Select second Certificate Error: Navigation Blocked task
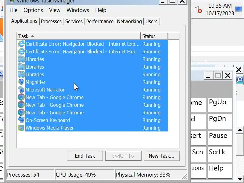Viewport: 244px width, 183px height. pyautogui.click(x=83, y=52)
